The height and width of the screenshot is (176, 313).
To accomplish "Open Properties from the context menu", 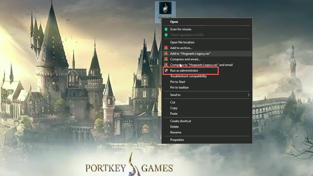I will 177,140.
